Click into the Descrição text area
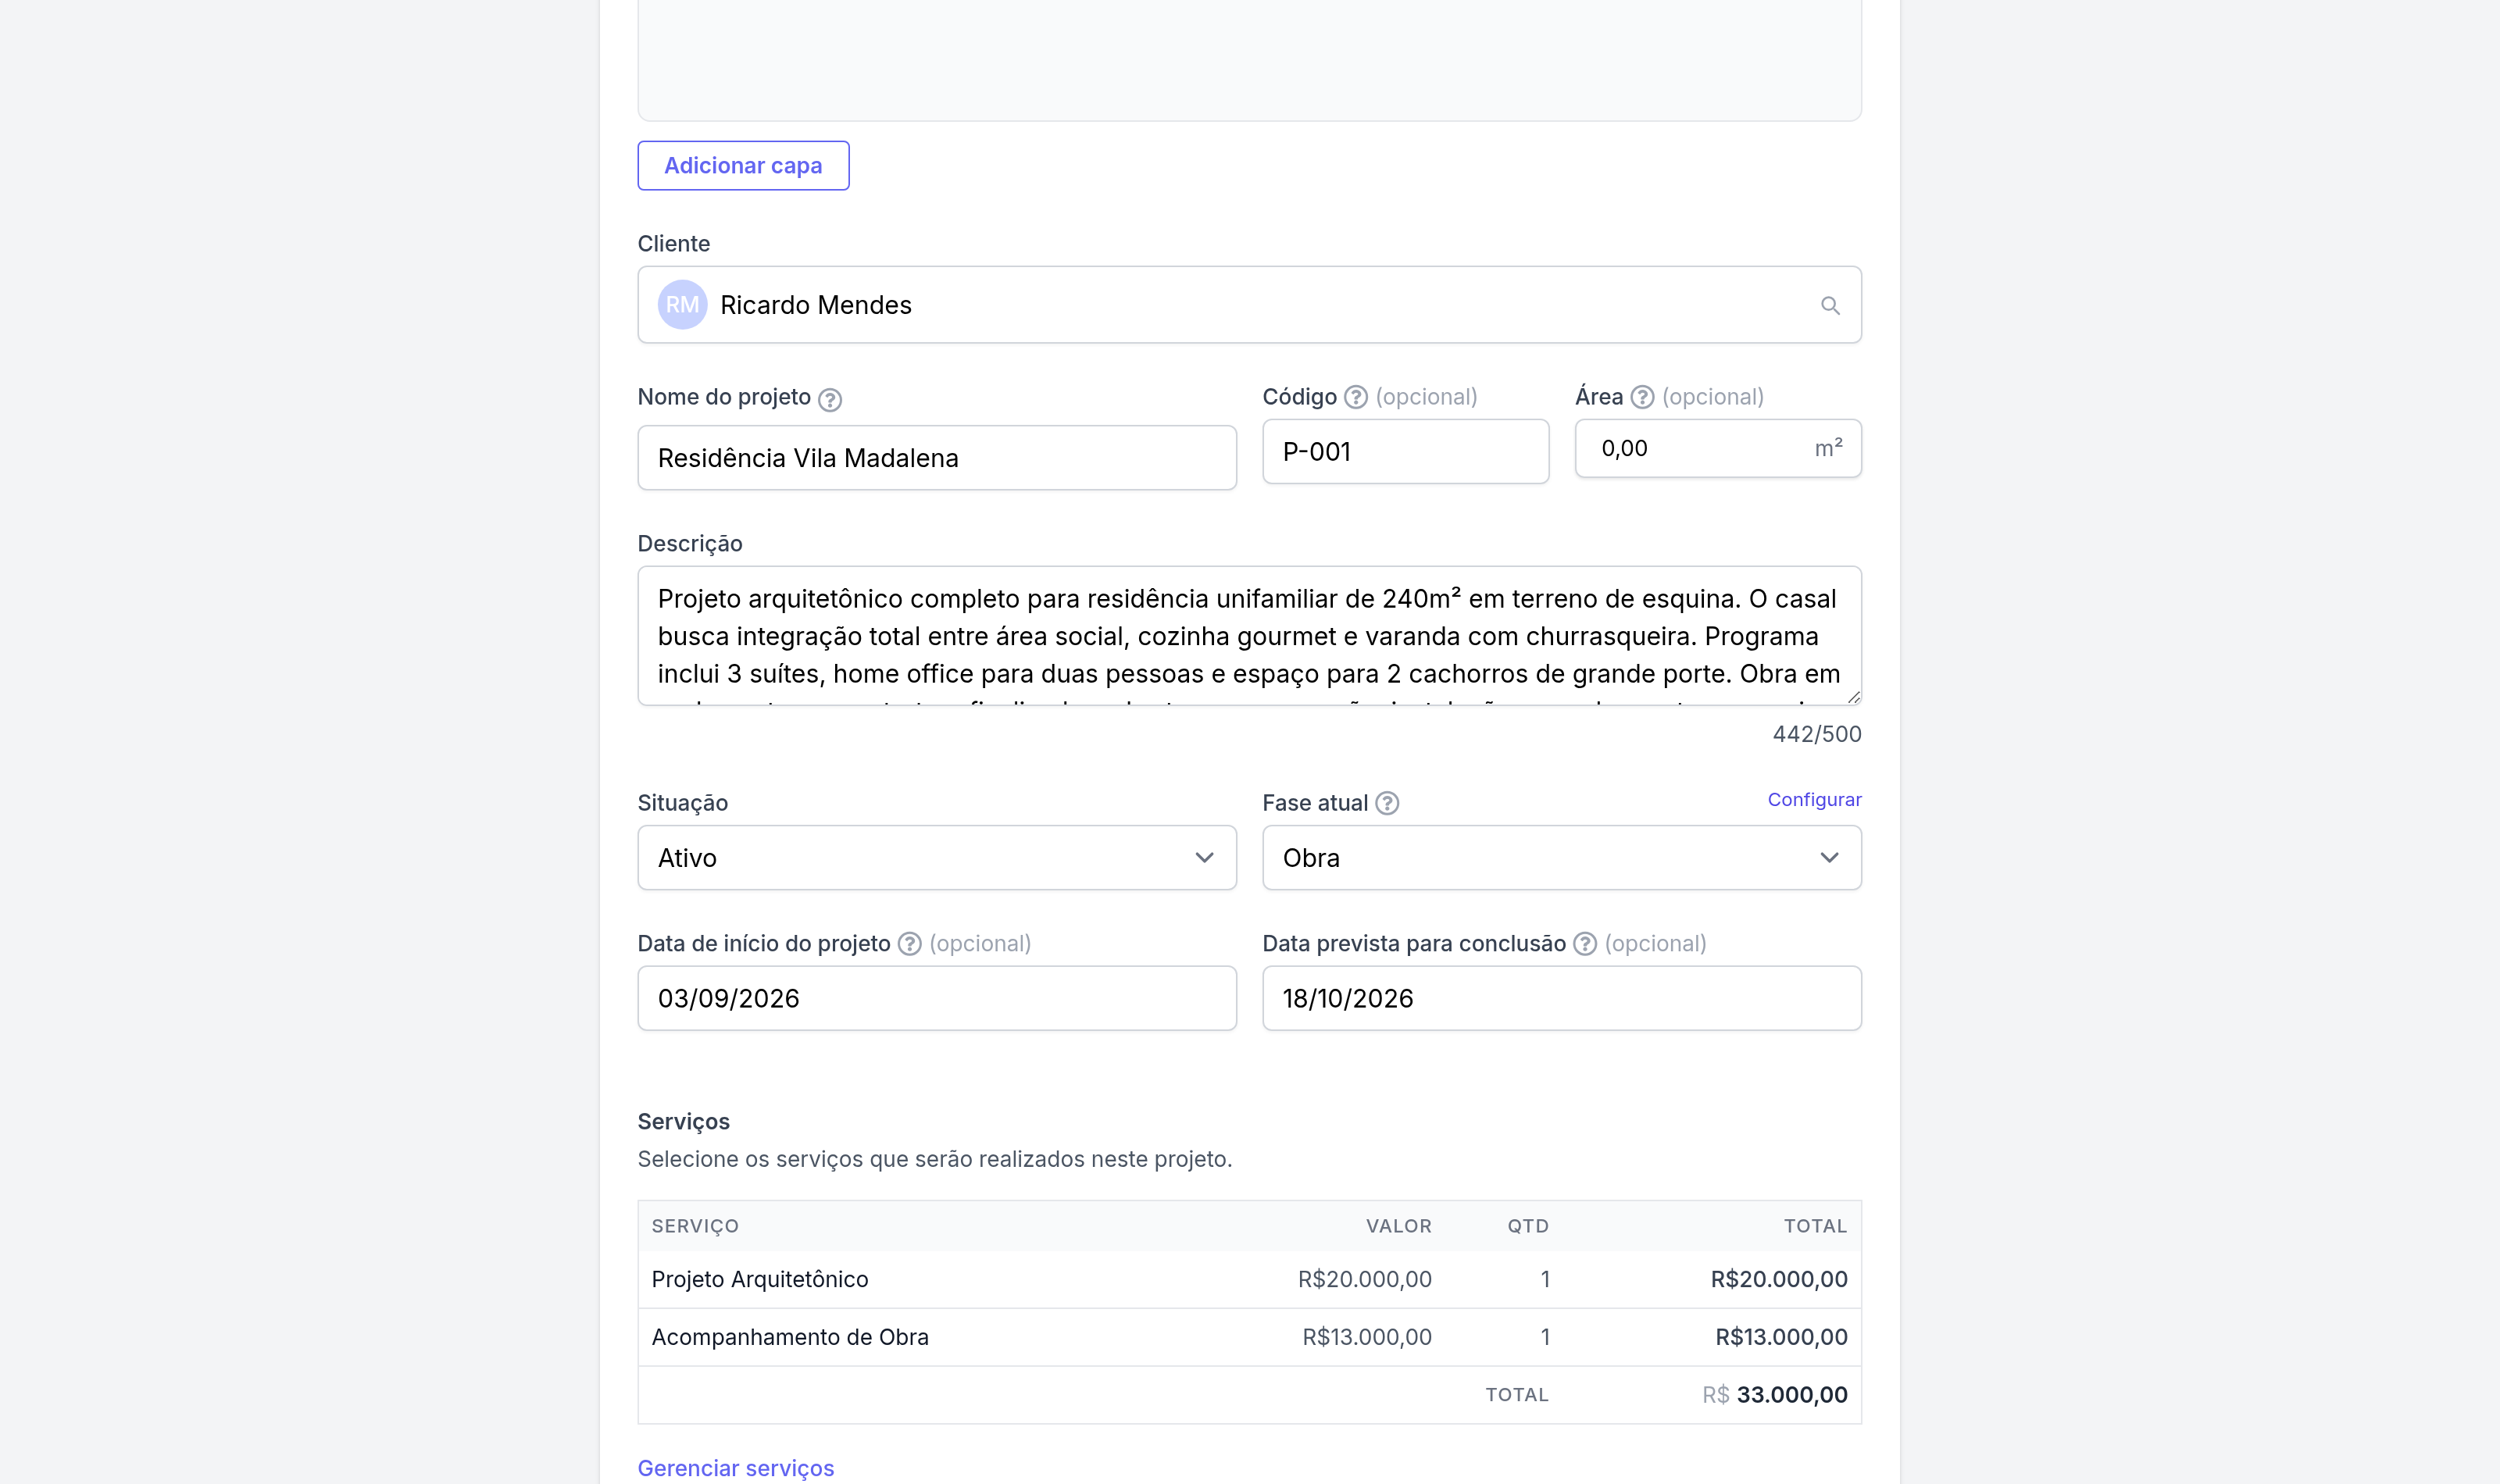The image size is (2500, 1484). 1249,636
